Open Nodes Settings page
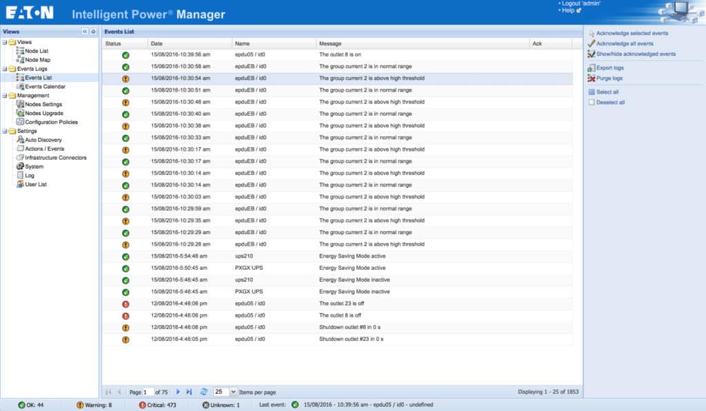This screenshot has width=706, height=411. [43, 105]
